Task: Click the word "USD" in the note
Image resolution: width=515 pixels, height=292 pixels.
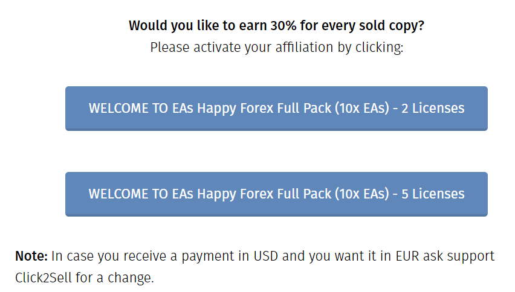Action: pos(265,256)
